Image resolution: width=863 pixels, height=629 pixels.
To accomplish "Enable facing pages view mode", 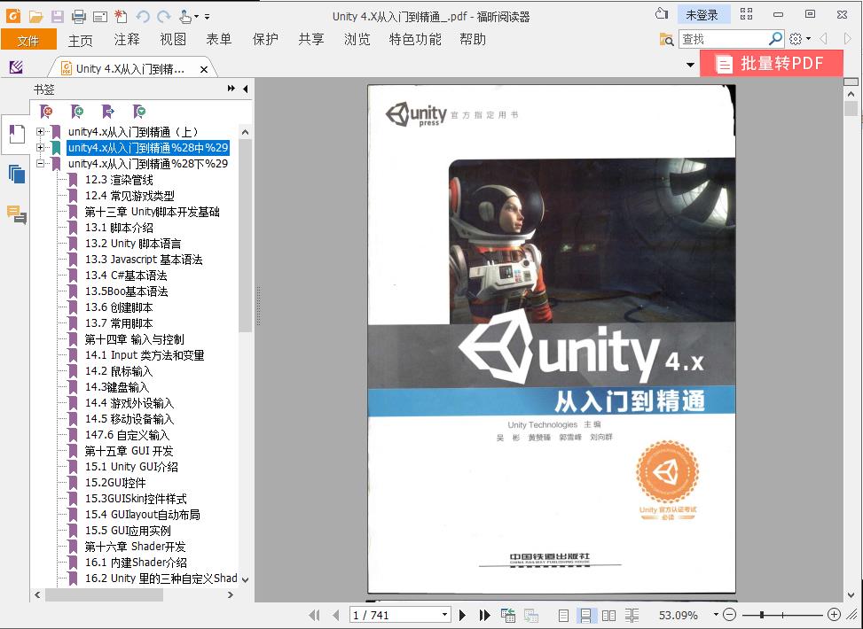I will pyautogui.click(x=608, y=615).
